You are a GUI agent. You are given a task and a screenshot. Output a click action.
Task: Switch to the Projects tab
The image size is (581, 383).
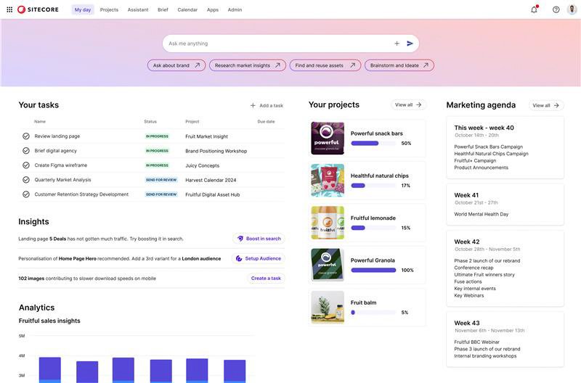(x=109, y=9)
